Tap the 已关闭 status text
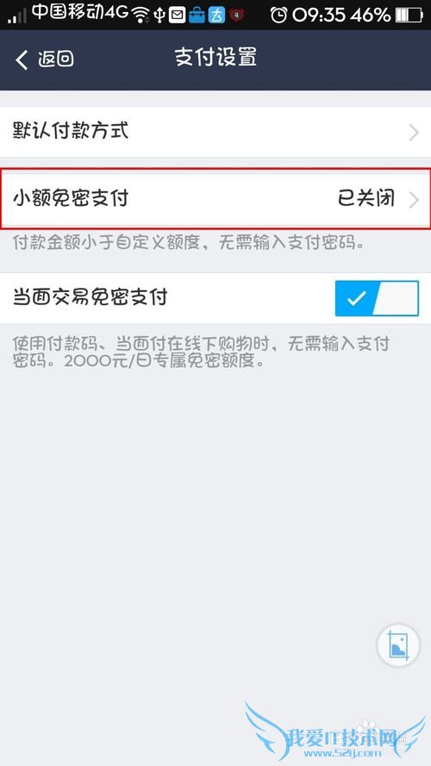The image size is (431, 766). click(366, 199)
